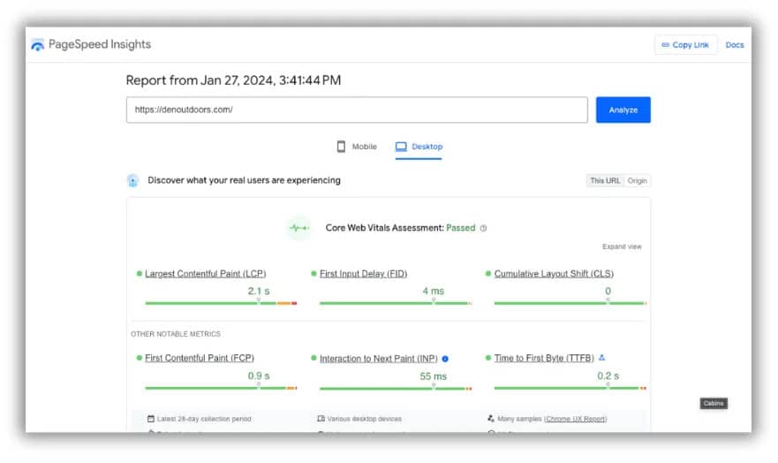The height and width of the screenshot is (463, 778).
Task: Click the experimental flask icon next to TTFB
Action: click(x=602, y=357)
